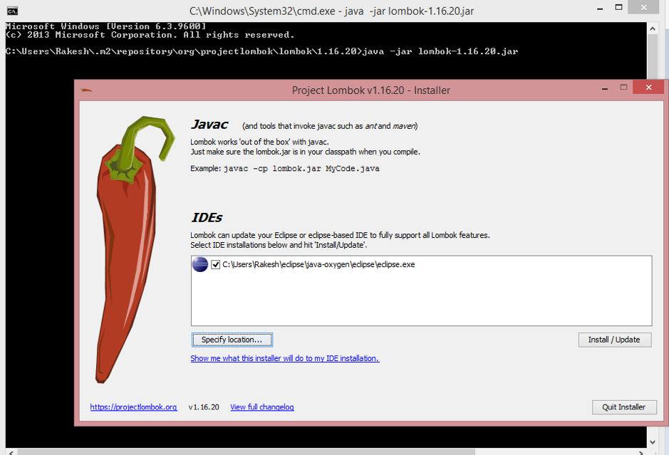Screen dimensions: 669x455
Task: Click the cmd window horizontal scrollbar thumb
Action: coord(247,451)
